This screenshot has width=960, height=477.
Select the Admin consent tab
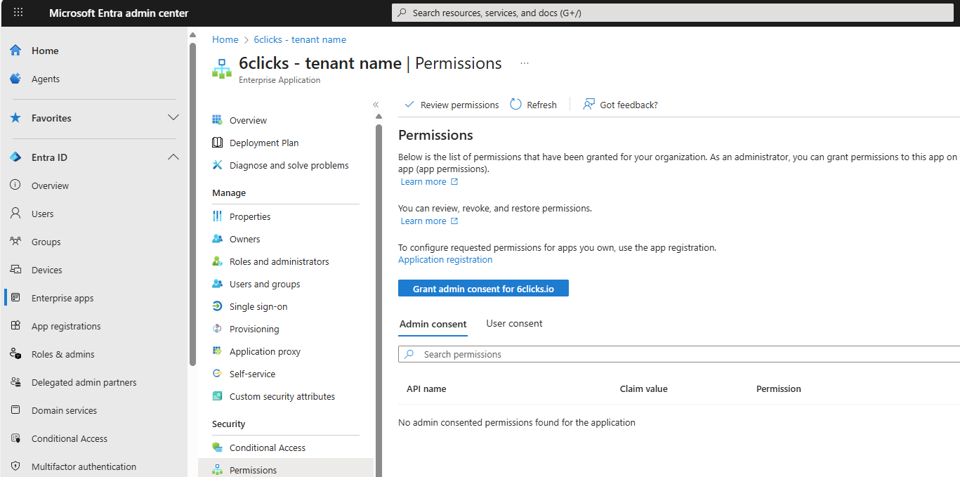pos(433,325)
